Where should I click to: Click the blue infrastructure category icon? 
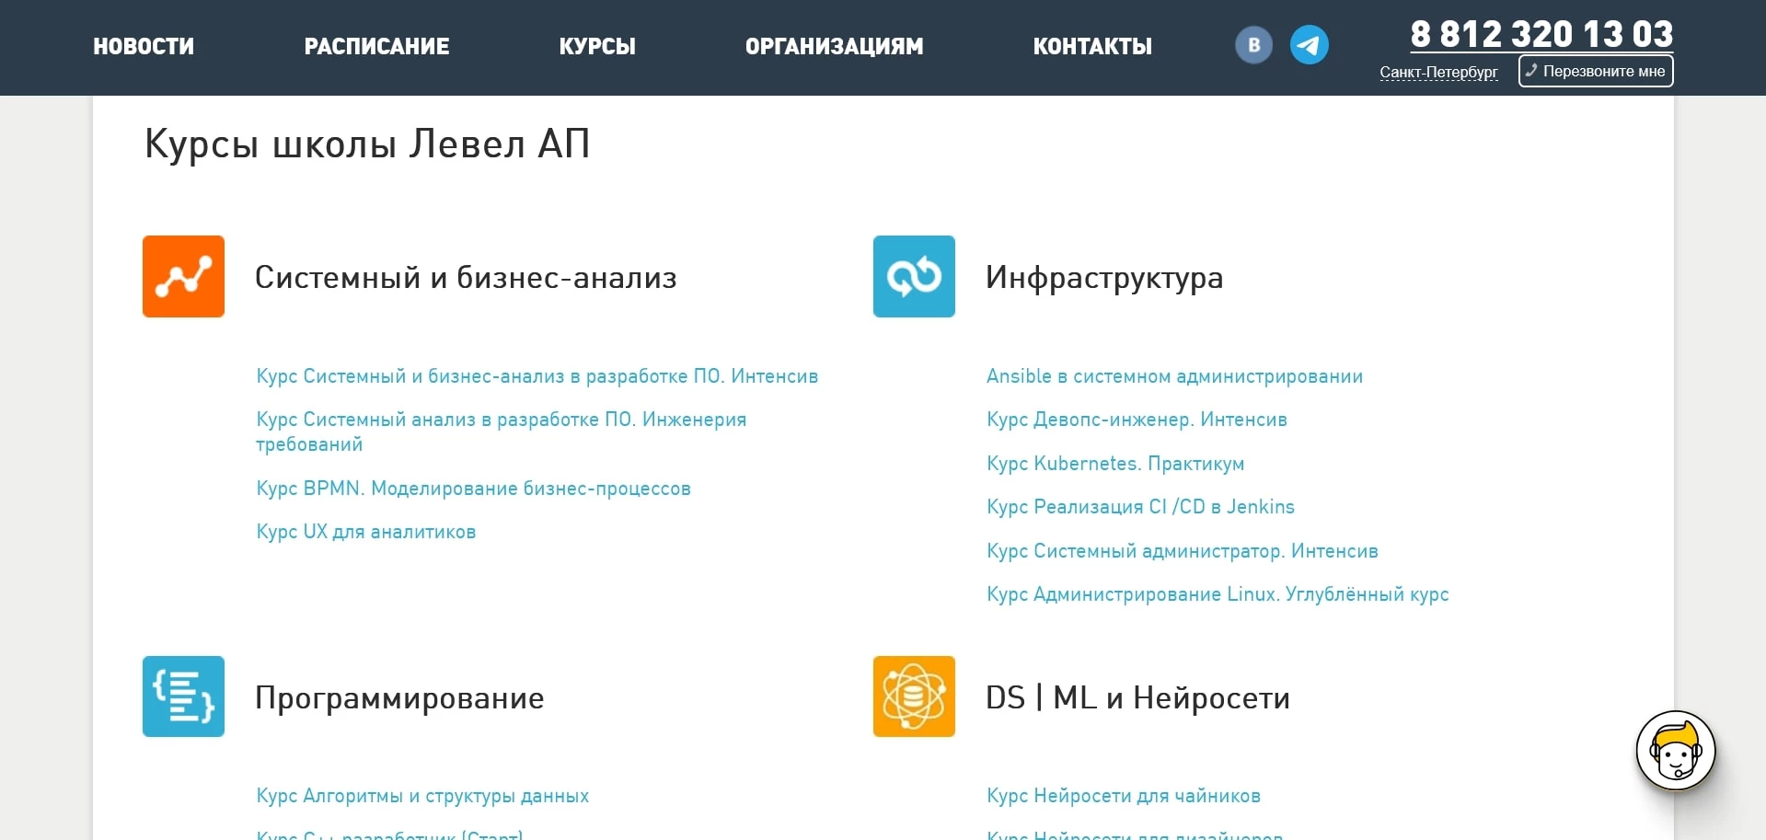pyautogui.click(x=914, y=276)
